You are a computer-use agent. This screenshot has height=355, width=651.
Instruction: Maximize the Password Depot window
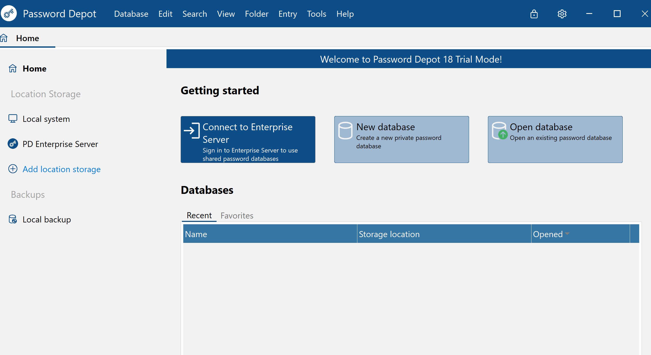coord(617,14)
